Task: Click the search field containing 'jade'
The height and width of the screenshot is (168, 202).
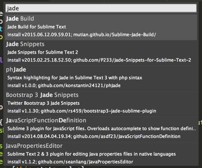Action: 101,8
